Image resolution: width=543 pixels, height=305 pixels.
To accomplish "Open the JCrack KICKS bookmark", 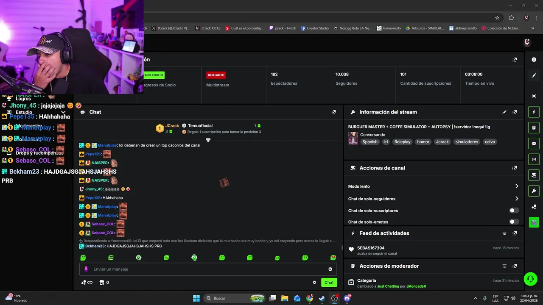I will (x=208, y=28).
